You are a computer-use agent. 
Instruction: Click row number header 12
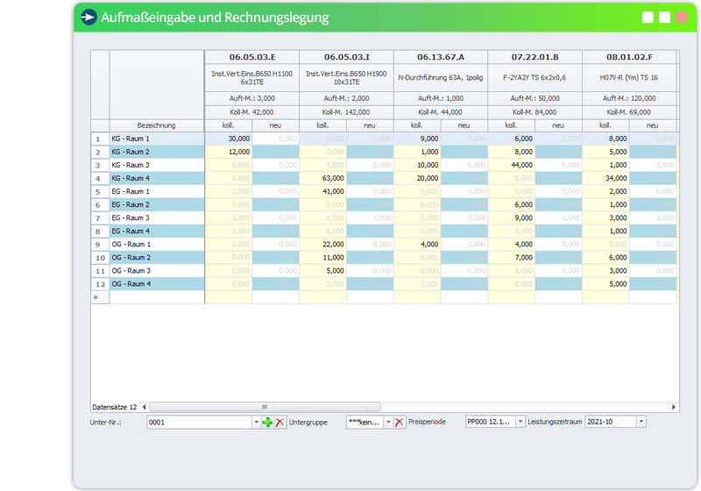click(100, 284)
